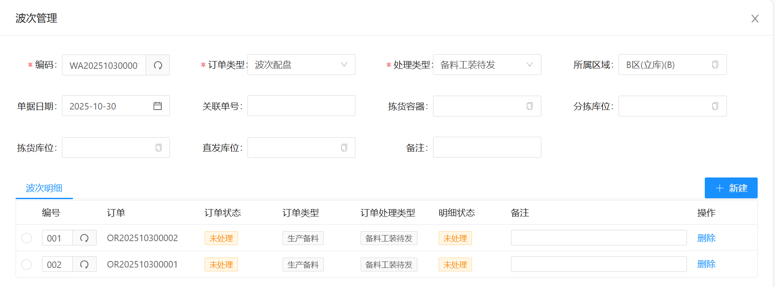Select the radio button for row 001
Viewport: 775px width, 287px height.
pyautogui.click(x=26, y=238)
